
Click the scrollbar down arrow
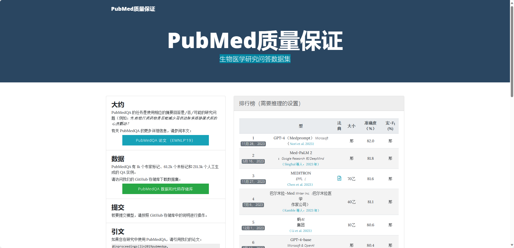(x=512, y=245)
